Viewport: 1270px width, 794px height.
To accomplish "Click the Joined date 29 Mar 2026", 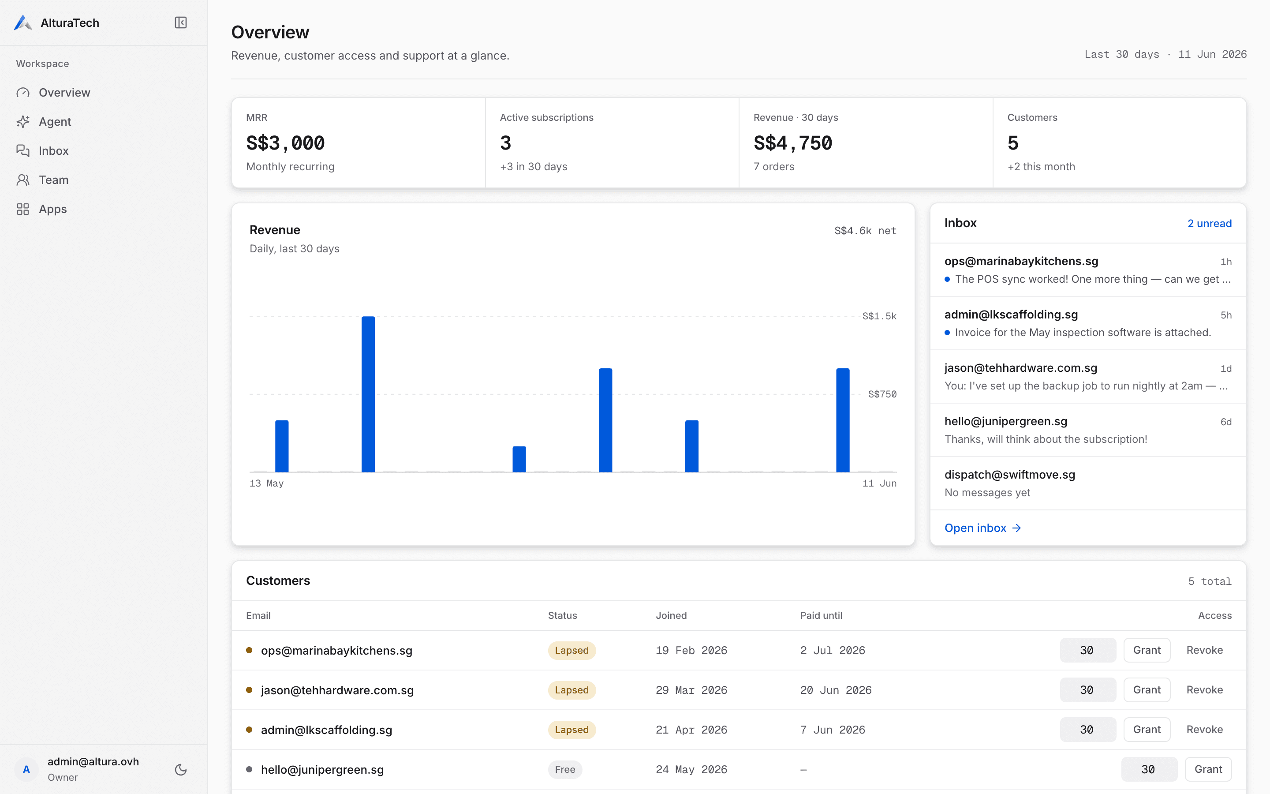I will coord(691,690).
